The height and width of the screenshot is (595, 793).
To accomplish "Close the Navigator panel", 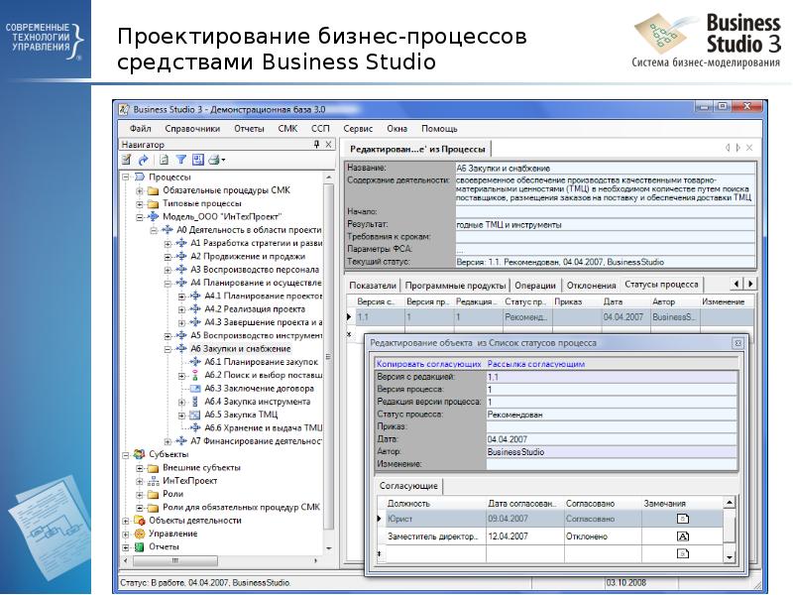I will 328,144.
